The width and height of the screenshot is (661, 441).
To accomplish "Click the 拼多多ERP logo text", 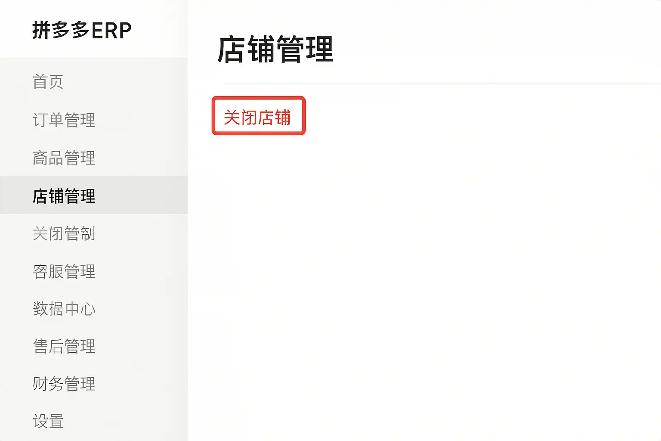I will click(82, 30).
